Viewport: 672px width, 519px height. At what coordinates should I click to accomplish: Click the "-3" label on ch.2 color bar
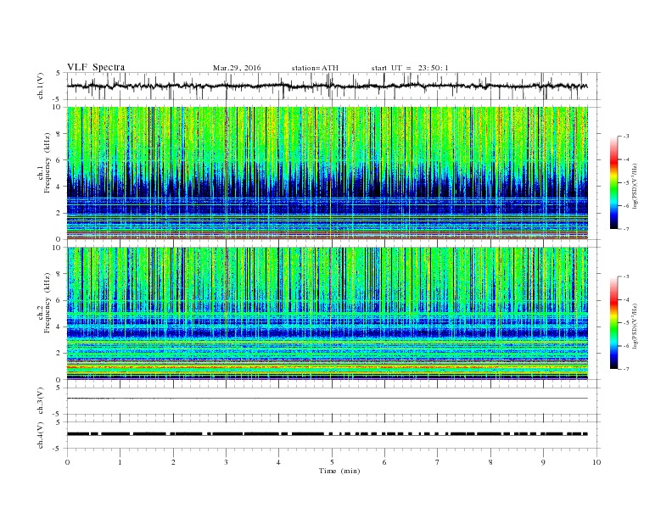[x=626, y=276]
